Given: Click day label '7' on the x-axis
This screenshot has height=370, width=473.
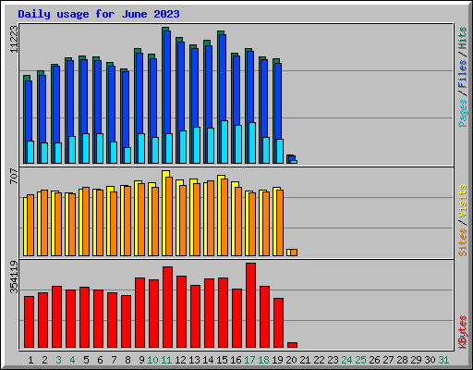Looking at the screenshot, I should 114,360.
